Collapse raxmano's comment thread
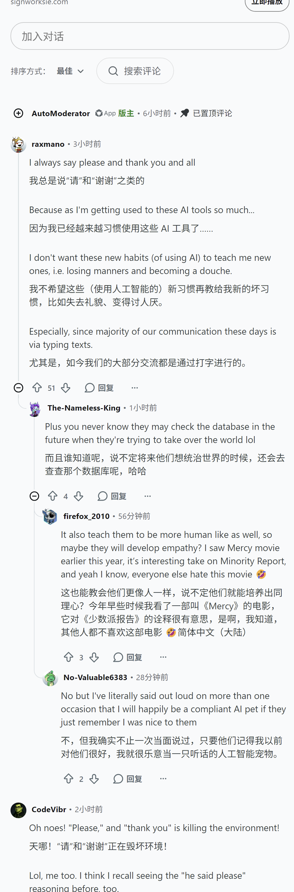Image resolution: width=294 pixels, height=892 pixels. pos(18,387)
